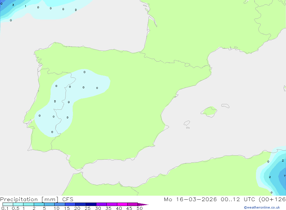This screenshot has width=286, height=210.
Task: Click the 'Mo' weekday label
Action: tap(168, 199)
